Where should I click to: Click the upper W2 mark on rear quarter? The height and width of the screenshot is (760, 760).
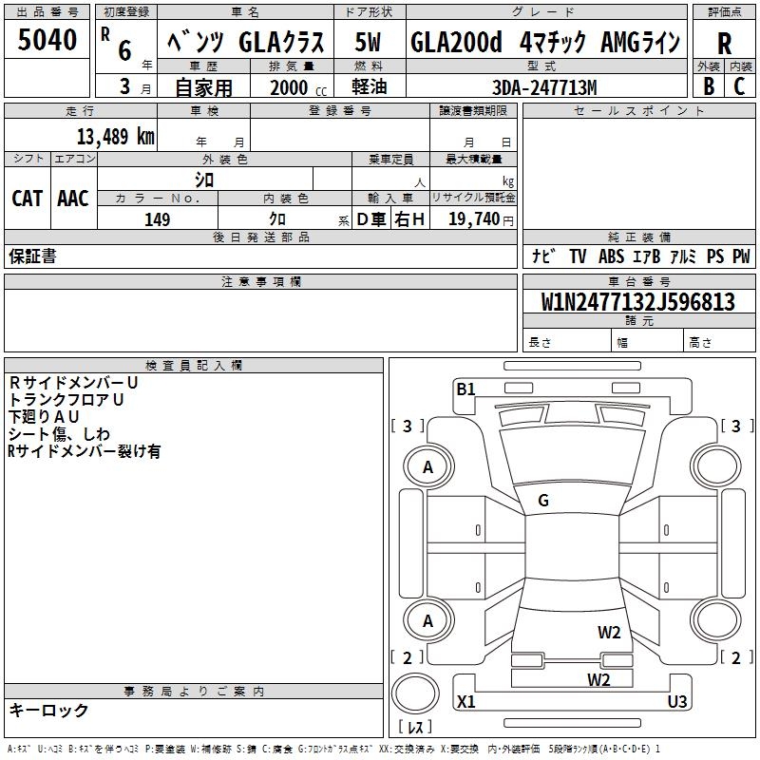(609, 633)
